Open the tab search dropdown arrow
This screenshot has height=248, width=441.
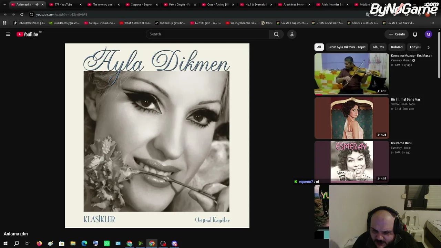click(x=4, y=4)
